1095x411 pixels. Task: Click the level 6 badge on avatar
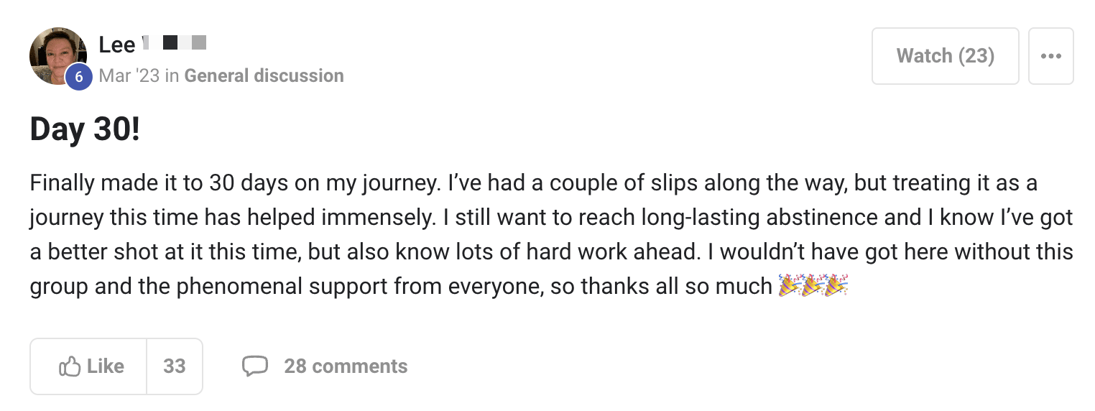click(x=79, y=77)
